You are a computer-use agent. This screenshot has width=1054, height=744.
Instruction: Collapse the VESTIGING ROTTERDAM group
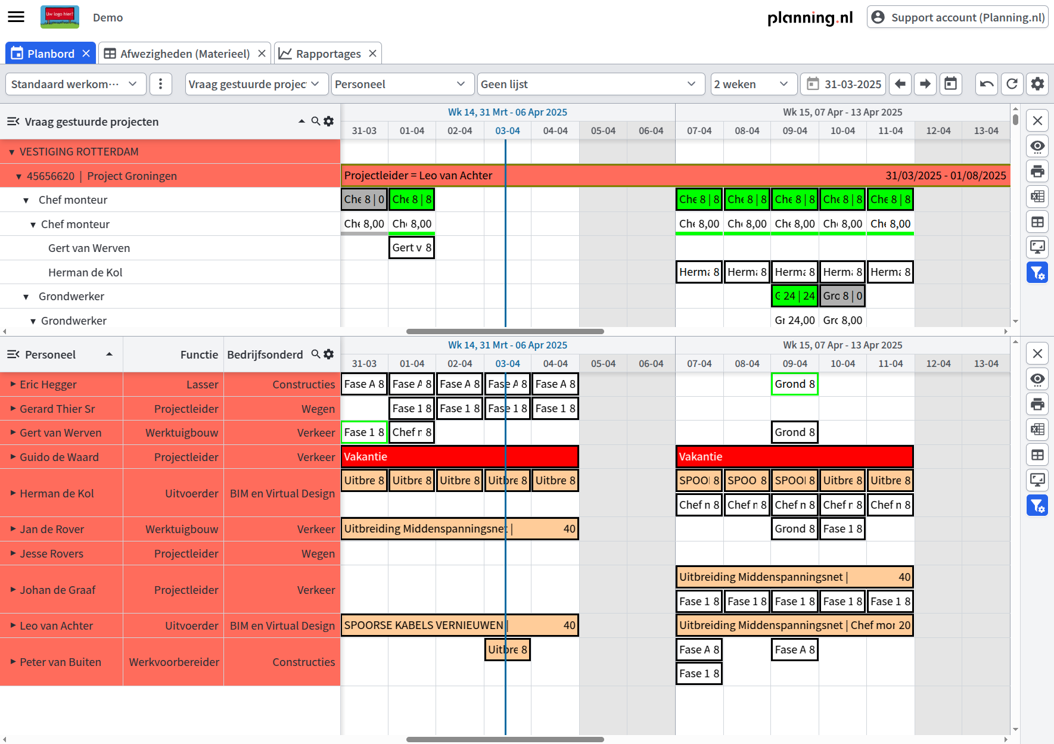coord(11,152)
